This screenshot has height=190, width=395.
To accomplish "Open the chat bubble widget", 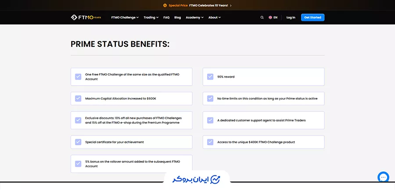I will (x=383, y=177).
